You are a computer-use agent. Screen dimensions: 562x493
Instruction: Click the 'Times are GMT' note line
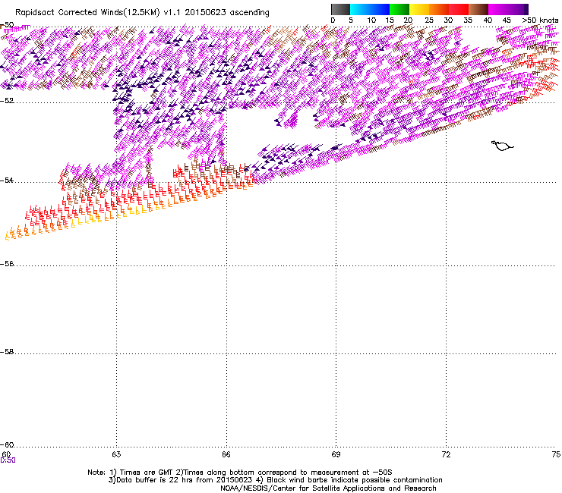click(240, 473)
